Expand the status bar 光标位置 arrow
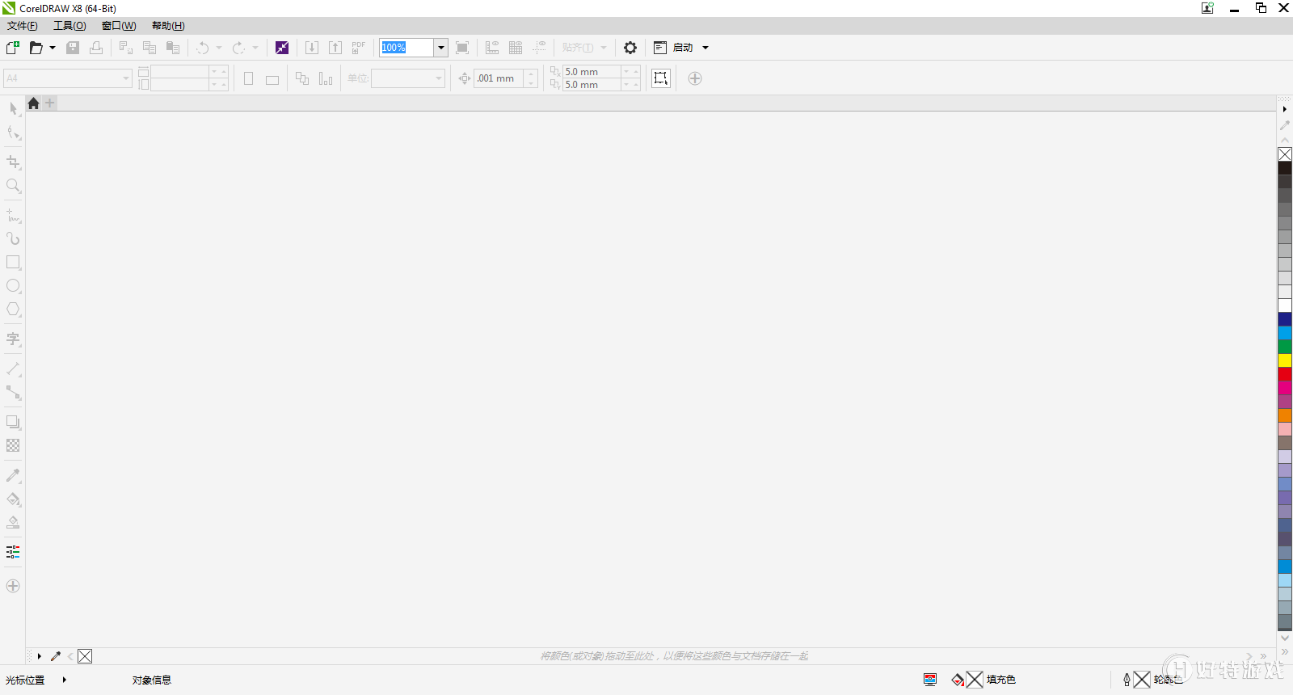 [64, 680]
